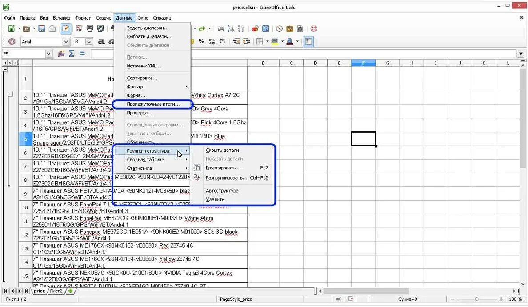Open the Файл menu

point(9,18)
